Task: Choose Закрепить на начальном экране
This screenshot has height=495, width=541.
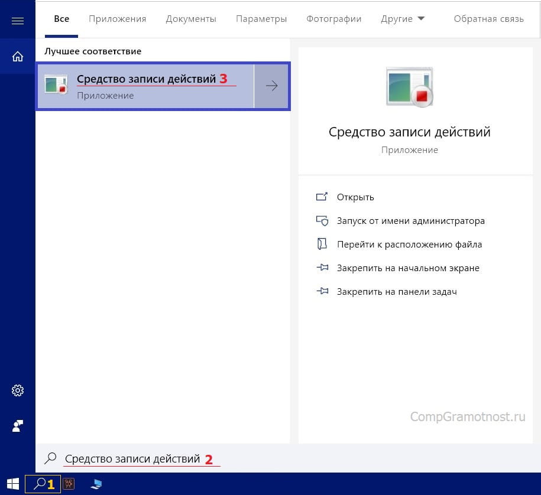Action: 408,268
